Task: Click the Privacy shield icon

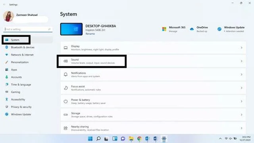Action: click(7, 107)
